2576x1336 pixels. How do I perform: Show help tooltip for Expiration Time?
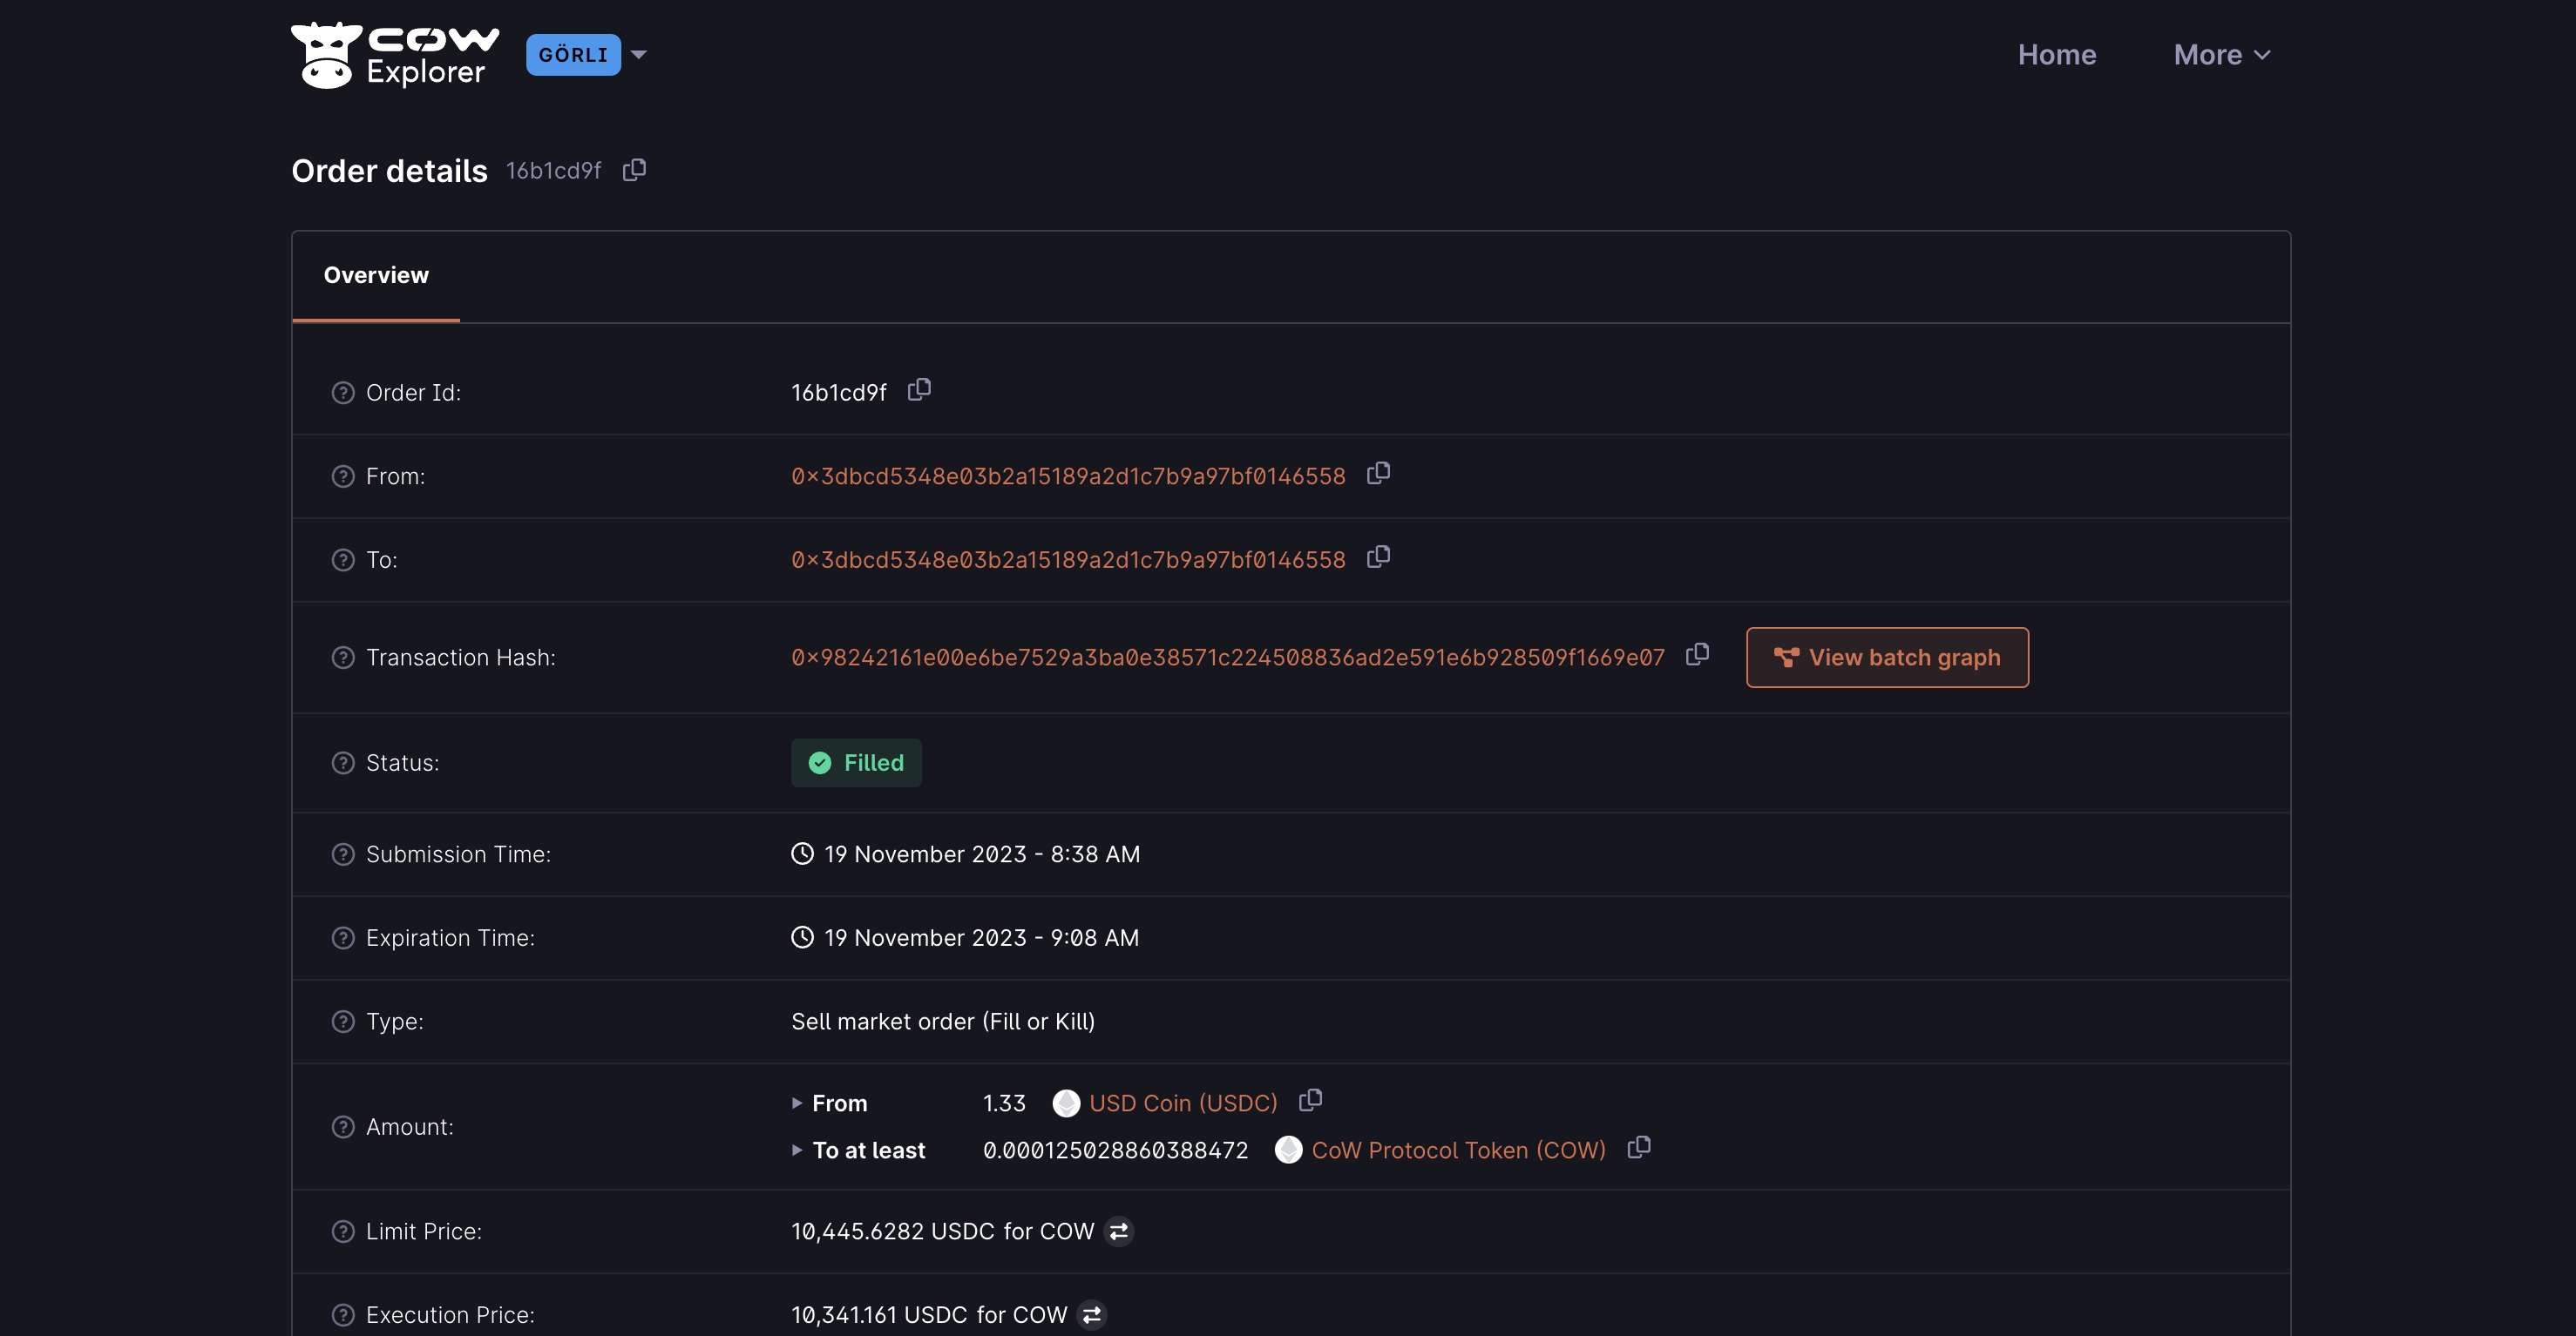pos(343,938)
